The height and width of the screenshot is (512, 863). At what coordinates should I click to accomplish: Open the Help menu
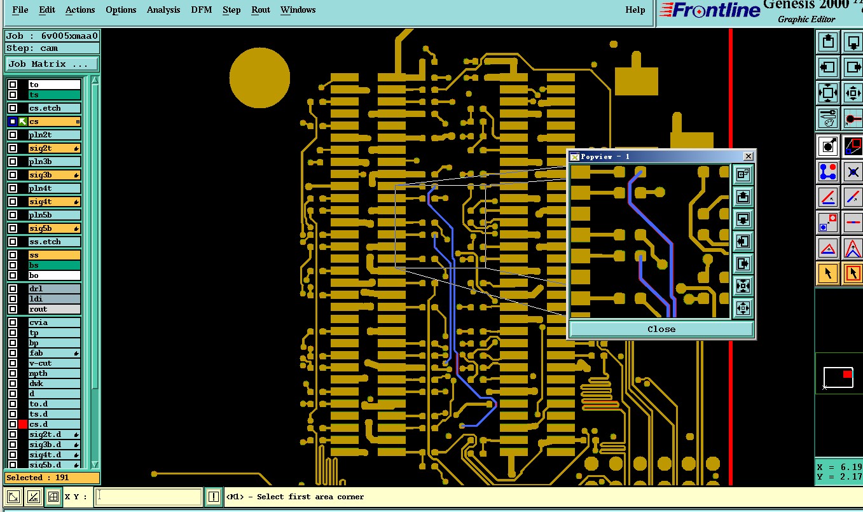click(x=635, y=10)
